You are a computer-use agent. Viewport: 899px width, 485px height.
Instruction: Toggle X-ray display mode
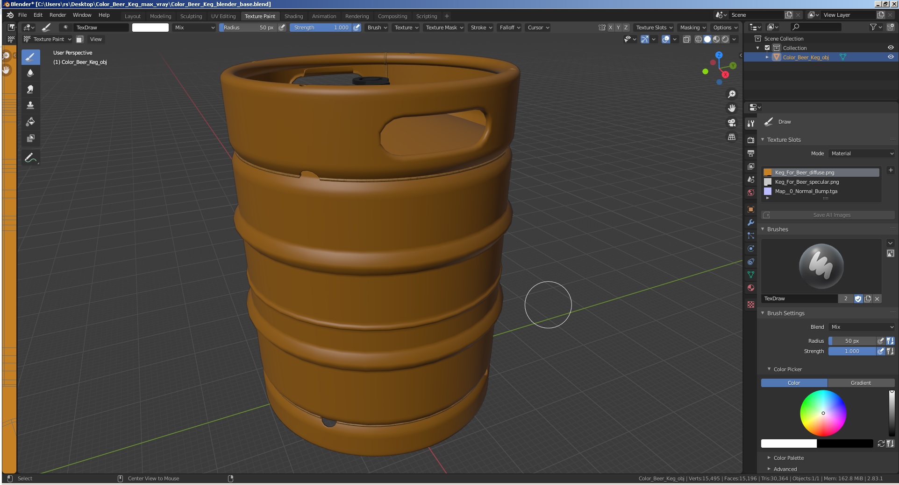point(687,39)
